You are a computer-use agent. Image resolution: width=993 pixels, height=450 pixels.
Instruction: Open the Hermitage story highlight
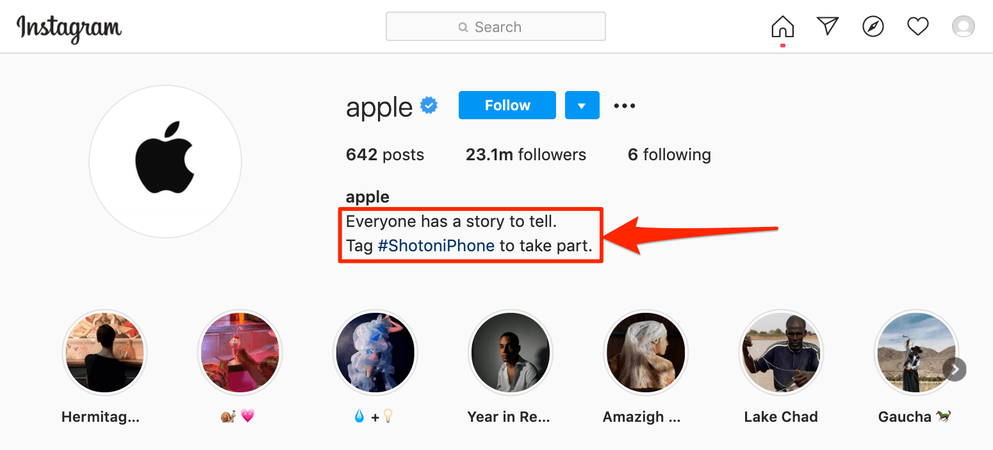pos(104,353)
